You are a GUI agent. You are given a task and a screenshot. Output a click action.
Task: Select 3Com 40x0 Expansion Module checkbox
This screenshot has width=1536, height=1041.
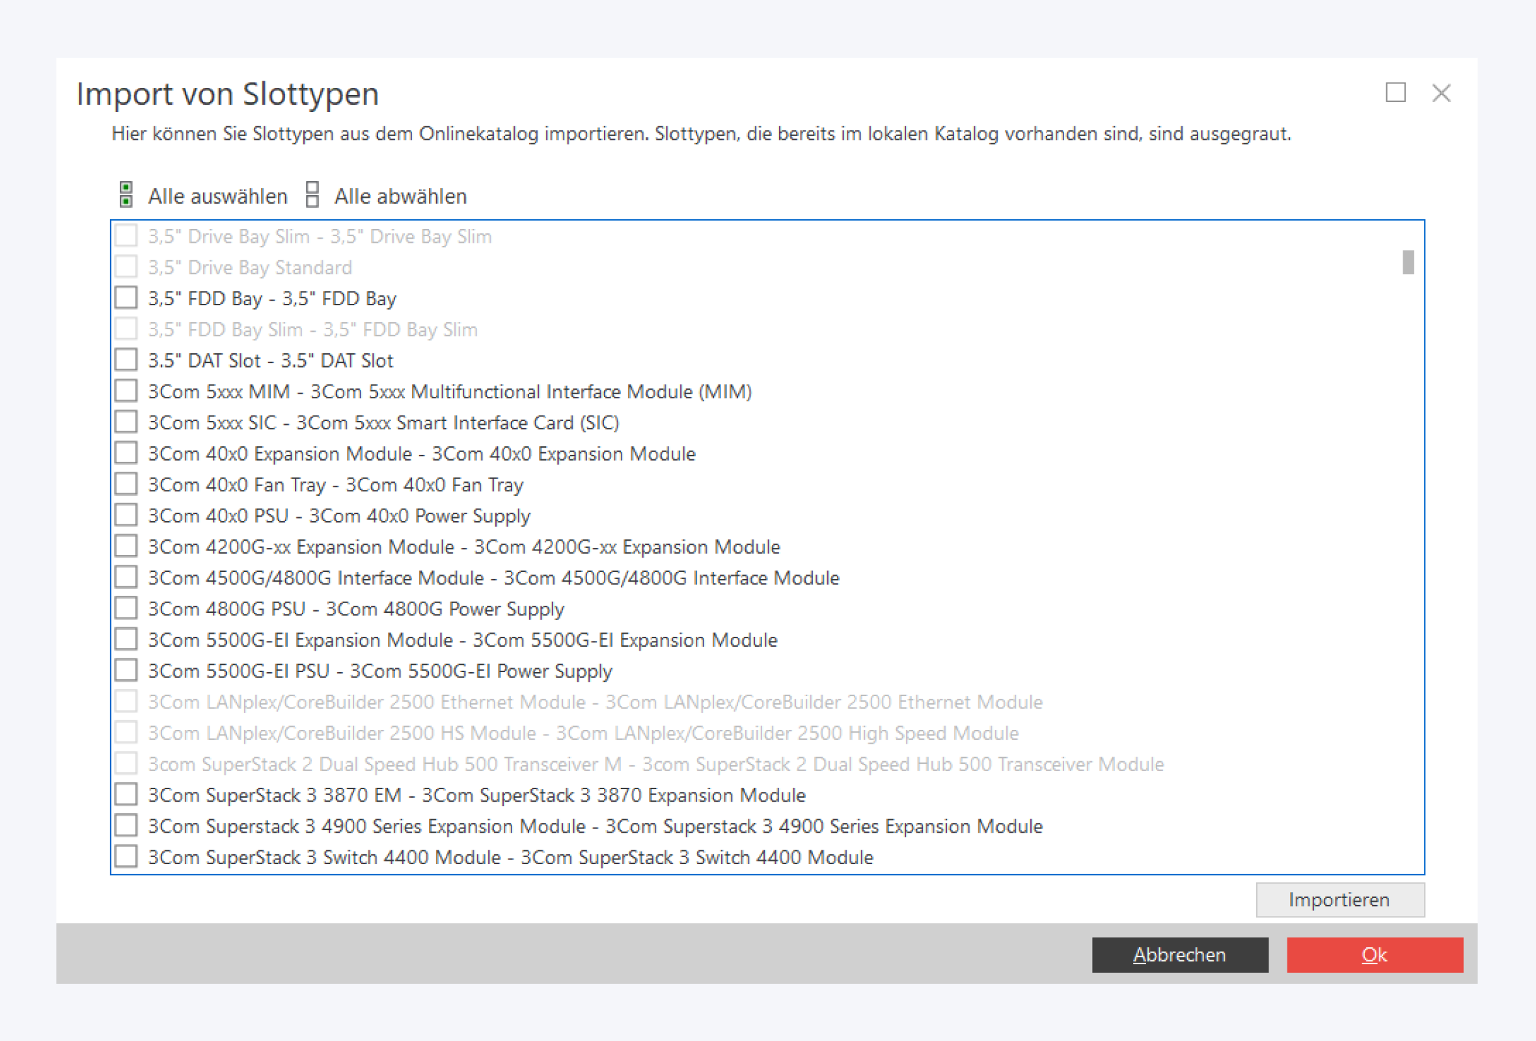click(x=126, y=453)
